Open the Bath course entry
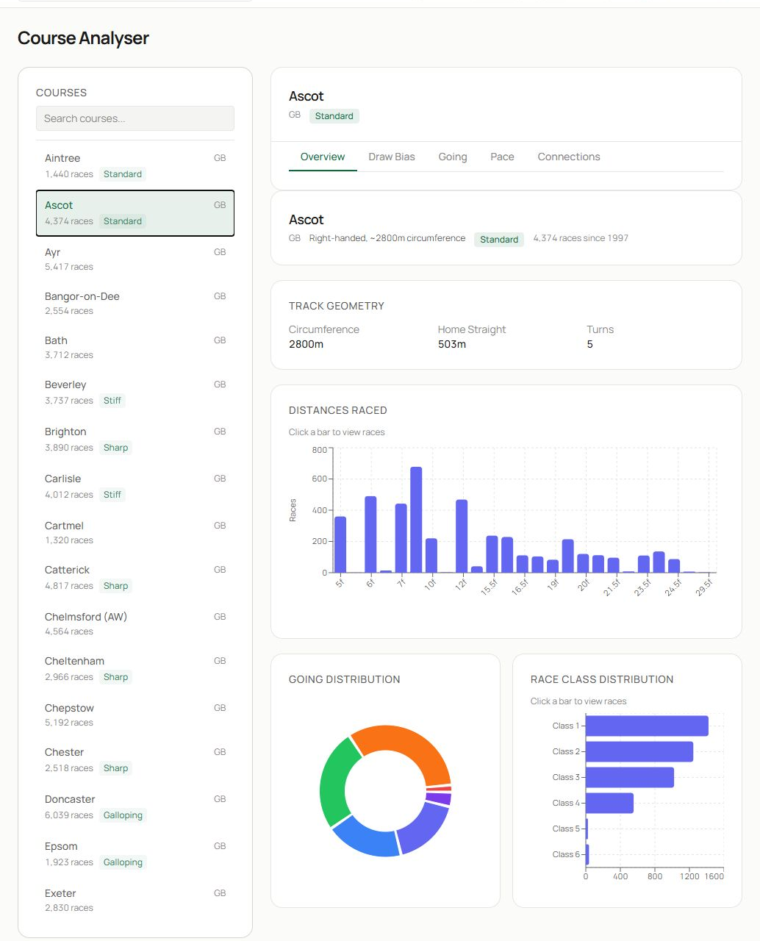This screenshot has width=760, height=941. tap(135, 347)
